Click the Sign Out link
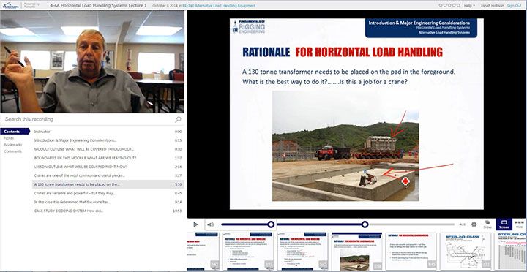Image resolution: width=527 pixels, height=272 pixels. pos(515,6)
